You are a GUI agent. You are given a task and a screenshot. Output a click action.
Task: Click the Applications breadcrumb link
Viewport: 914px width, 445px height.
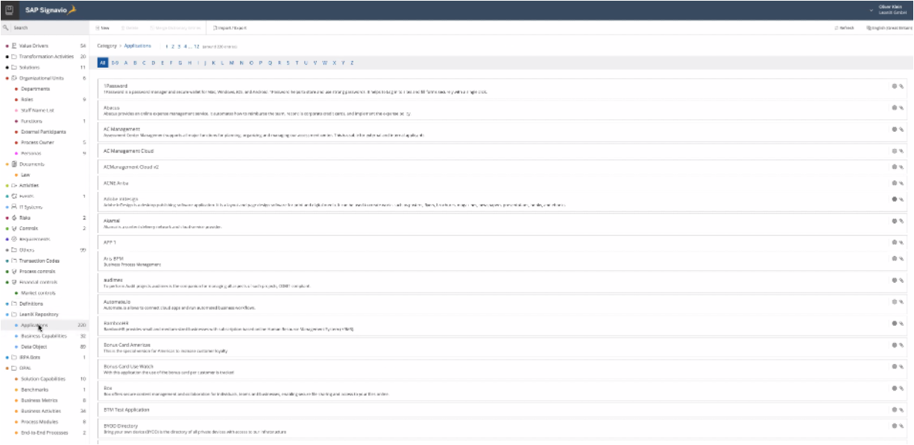137,46
